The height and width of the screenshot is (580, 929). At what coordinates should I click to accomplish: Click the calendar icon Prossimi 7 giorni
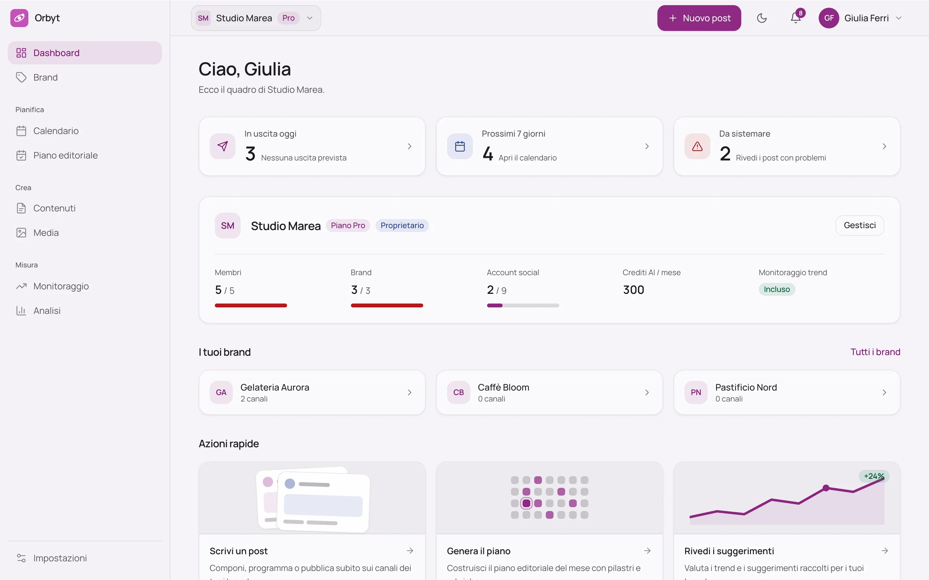point(460,146)
